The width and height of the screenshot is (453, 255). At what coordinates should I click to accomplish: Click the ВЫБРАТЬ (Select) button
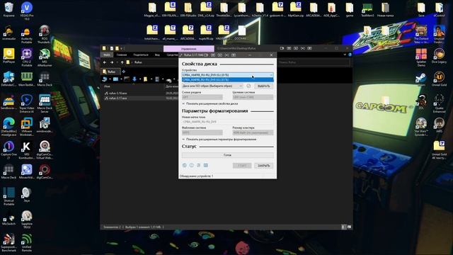pyautogui.click(x=263, y=86)
